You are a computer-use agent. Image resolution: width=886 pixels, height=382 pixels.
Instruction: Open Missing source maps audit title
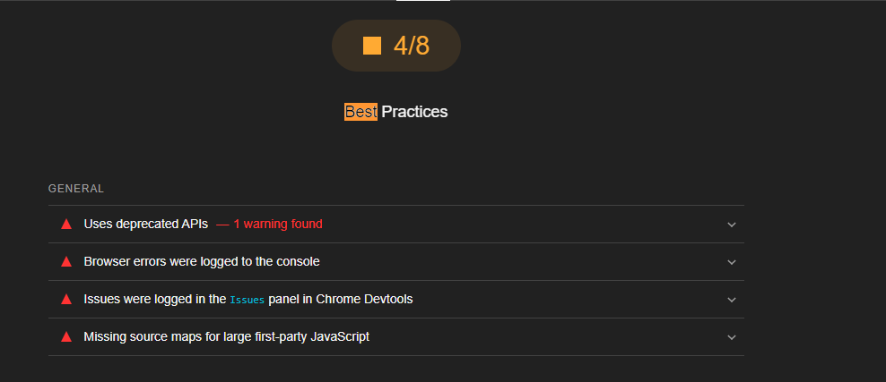click(226, 336)
